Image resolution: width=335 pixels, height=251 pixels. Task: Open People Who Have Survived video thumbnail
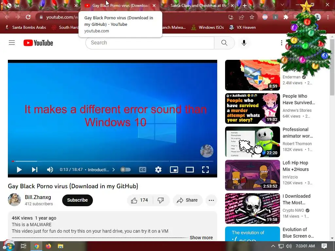point(252,109)
